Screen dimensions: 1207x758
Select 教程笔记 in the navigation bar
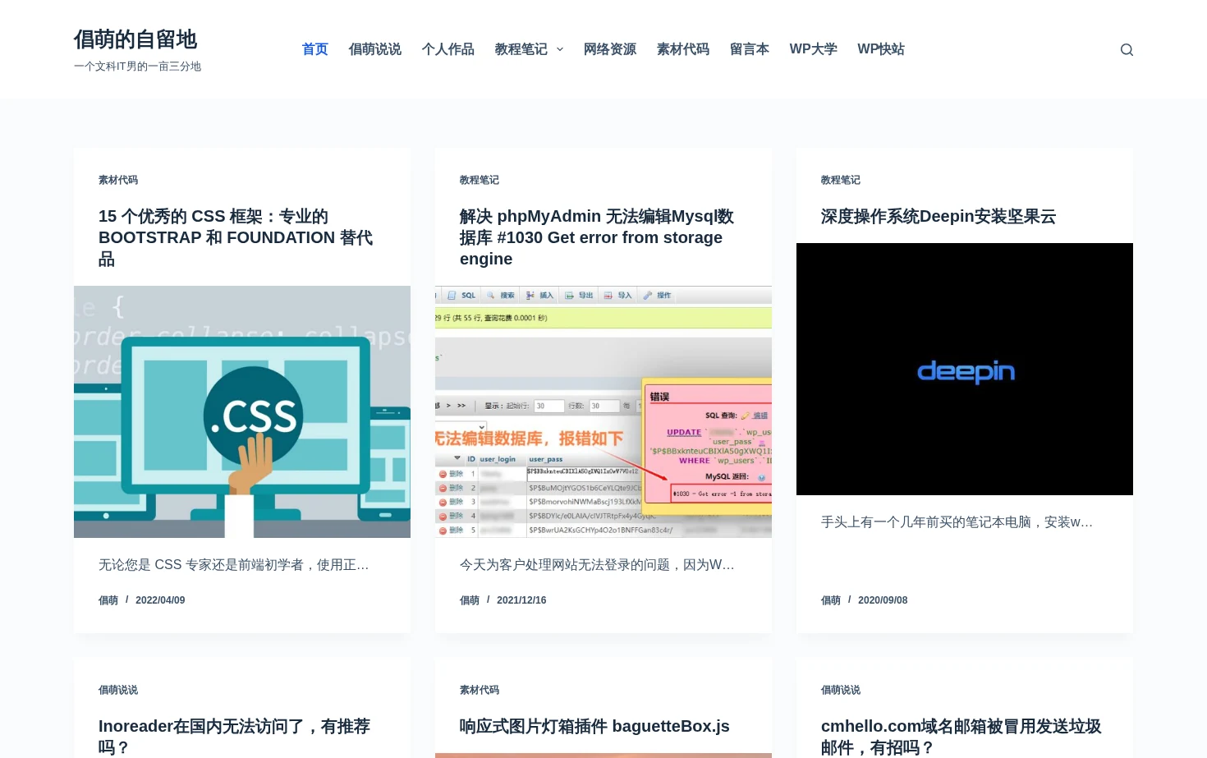(x=521, y=49)
